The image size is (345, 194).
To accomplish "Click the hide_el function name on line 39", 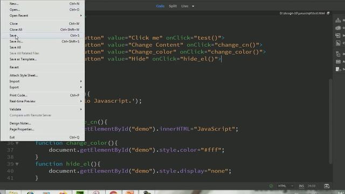I will click(78, 164).
